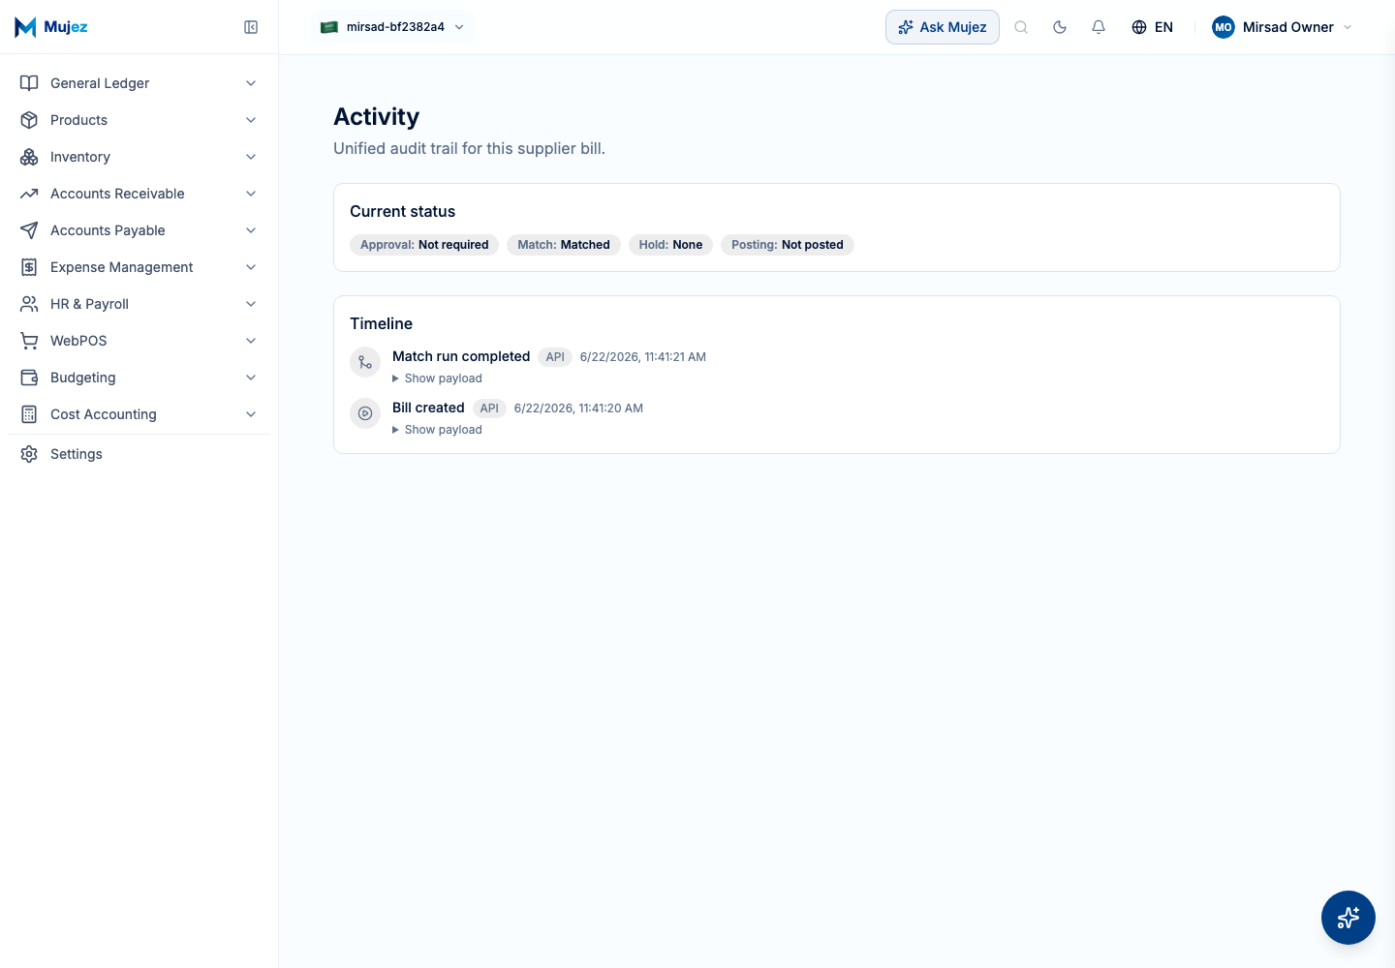Image resolution: width=1395 pixels, height=968 pixels.
Task: Expand General Ledger chevron
Action: tap(251, 83)
